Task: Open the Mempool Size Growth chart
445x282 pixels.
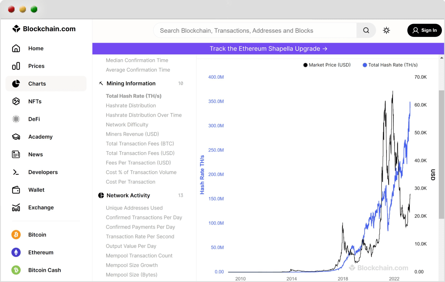Action: tap(132, 265)
